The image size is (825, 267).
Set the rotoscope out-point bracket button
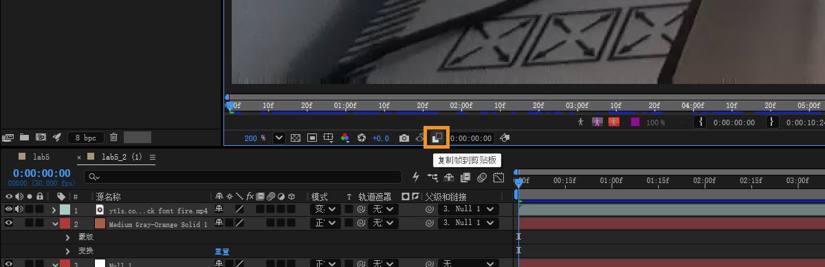coord(772,122)
